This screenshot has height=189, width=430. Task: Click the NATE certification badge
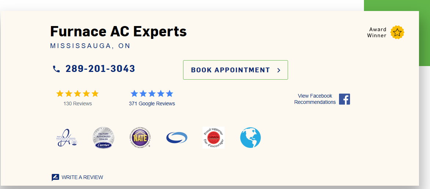pos(140,138)
